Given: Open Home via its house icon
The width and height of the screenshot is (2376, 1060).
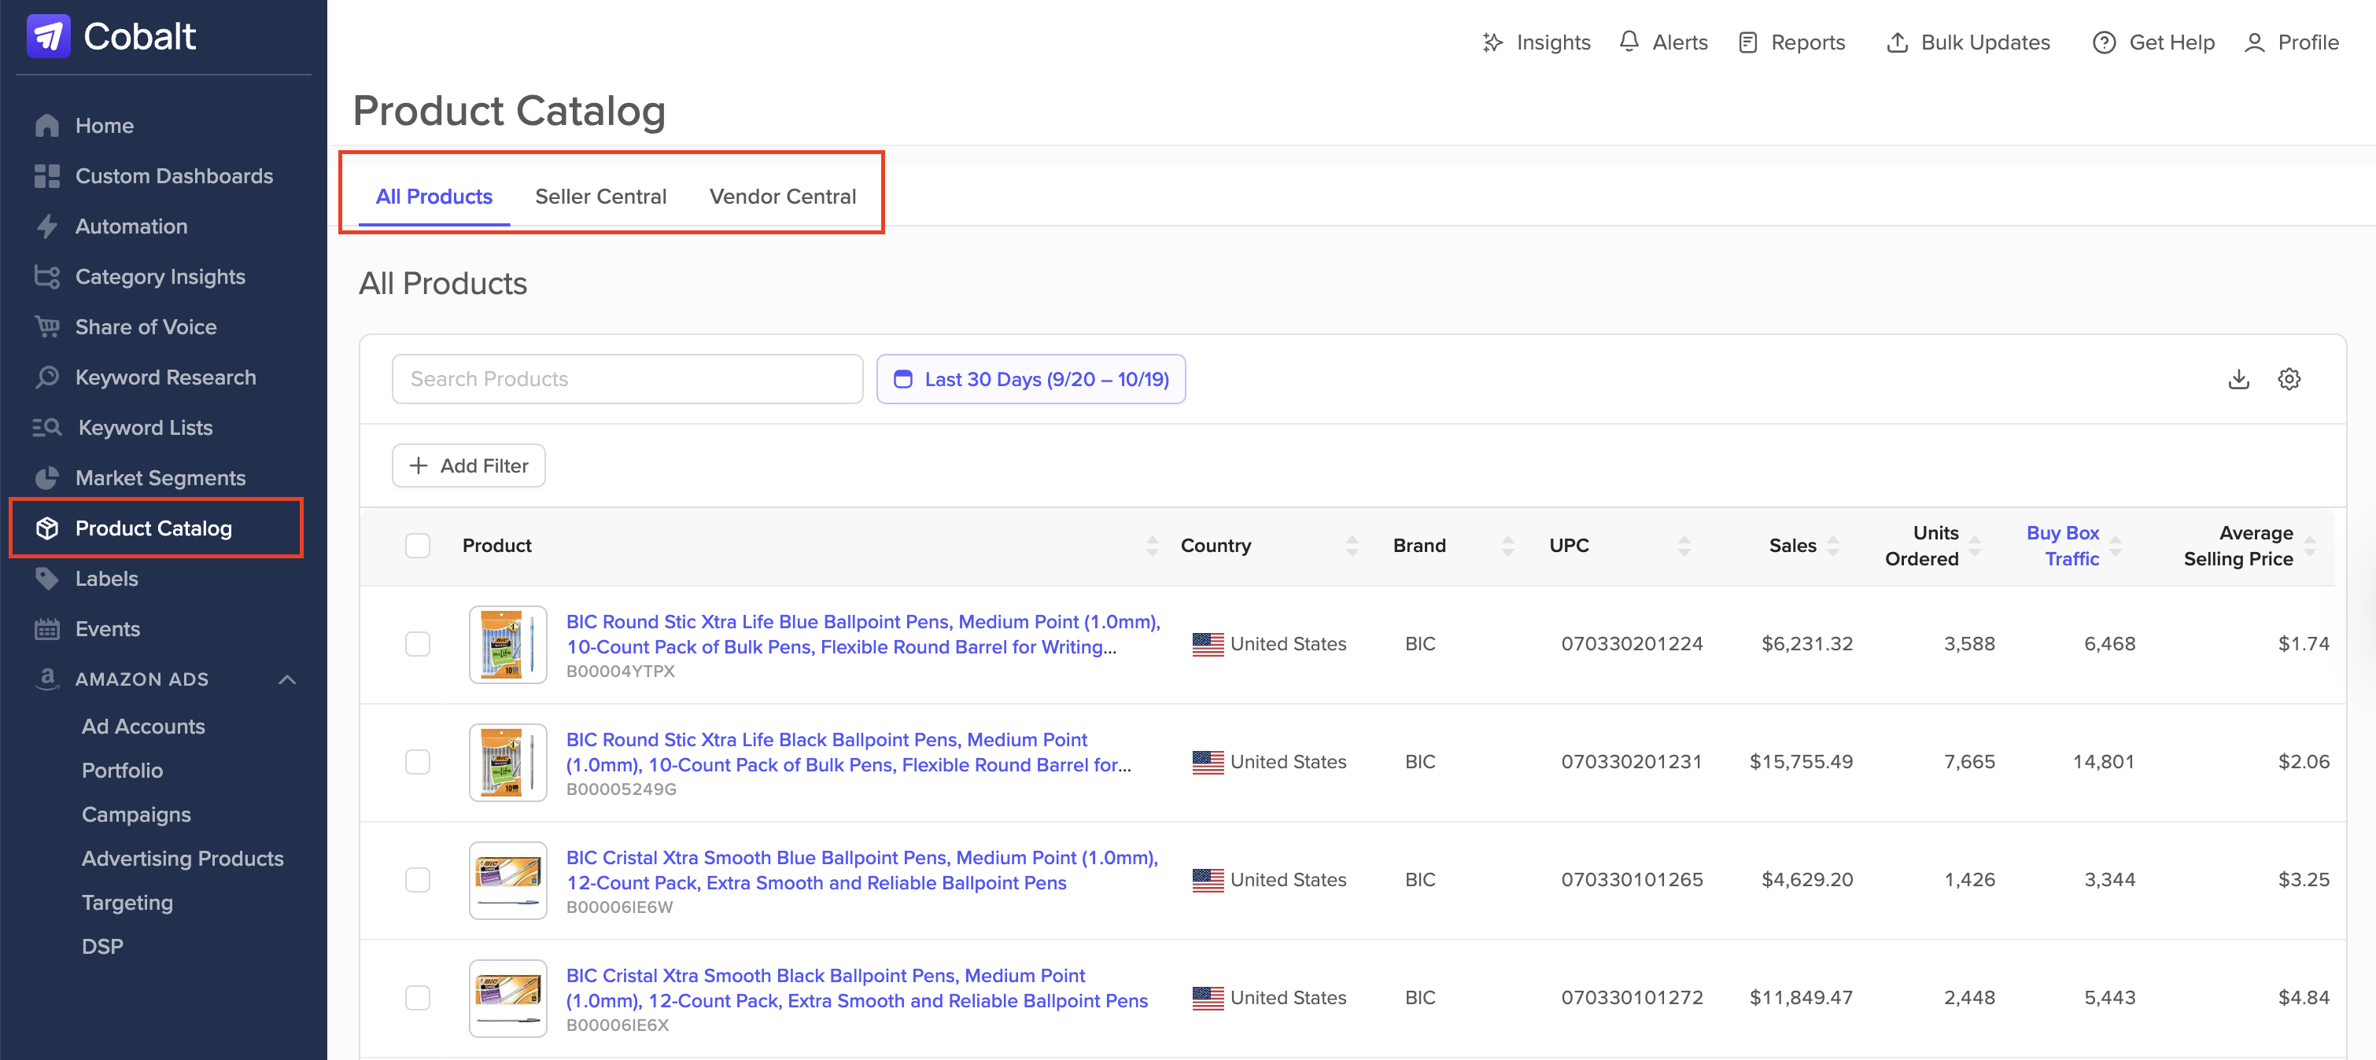Looking at the screenshot, I should (47, 125).
